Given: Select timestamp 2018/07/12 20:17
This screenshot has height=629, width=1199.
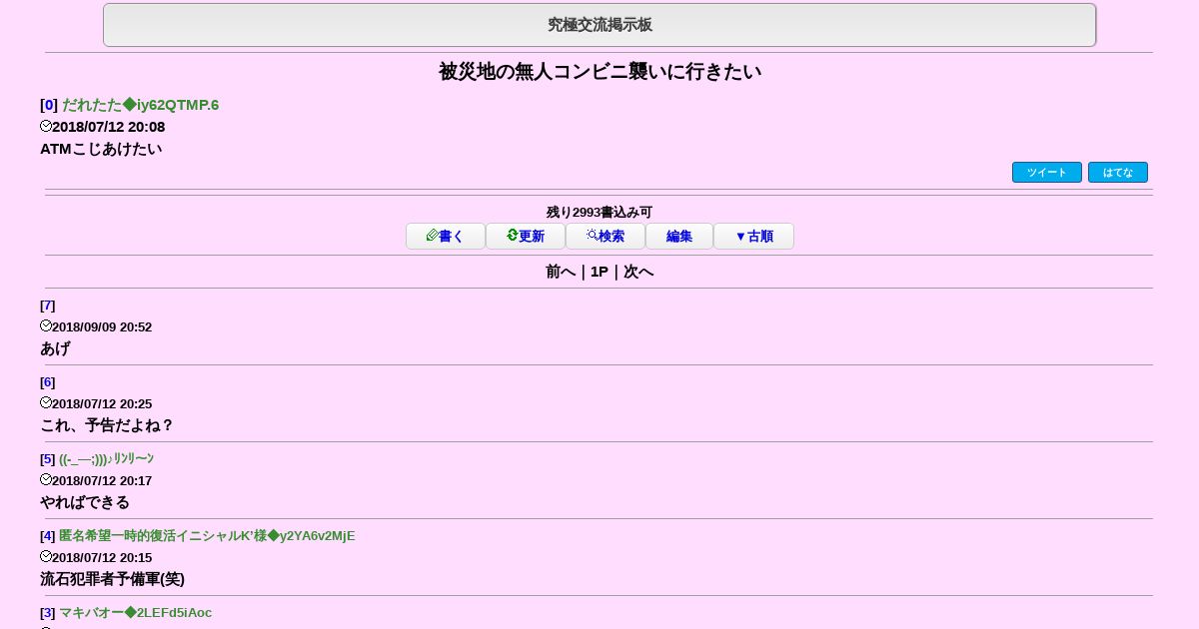Looking at the screenshot, I should coord(102,480).
